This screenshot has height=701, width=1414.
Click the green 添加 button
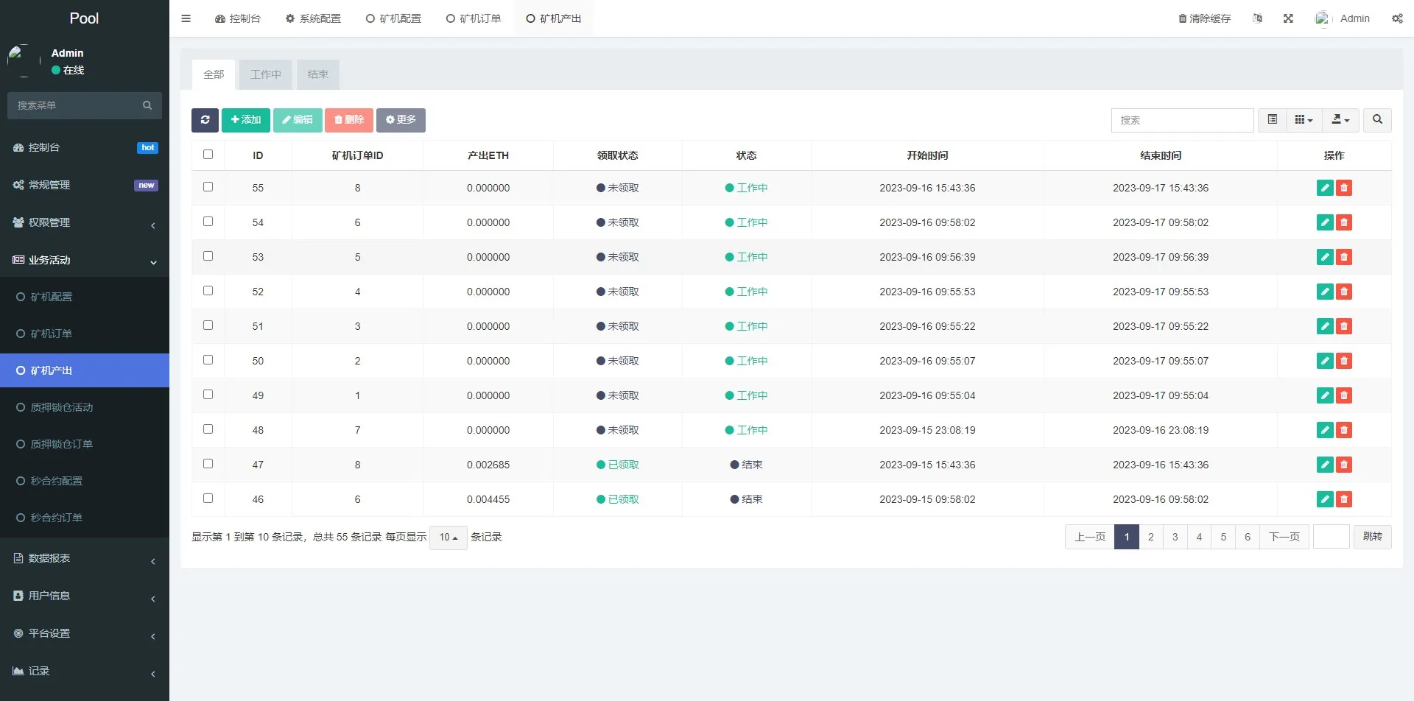click(x=245, y=120)
